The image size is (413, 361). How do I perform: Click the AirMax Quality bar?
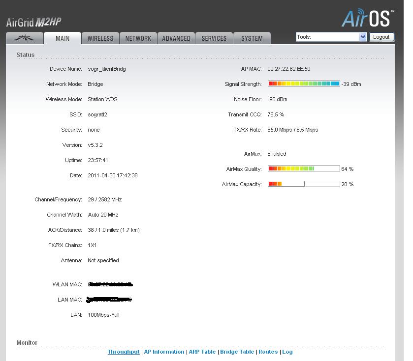(x=304, y=168)
